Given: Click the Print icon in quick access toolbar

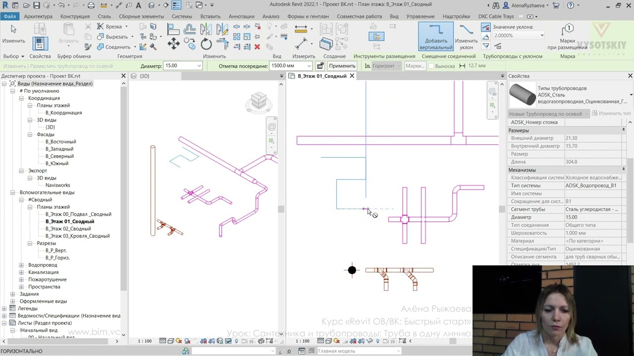Looking at the screenshot, I should (x=91, y=5).
